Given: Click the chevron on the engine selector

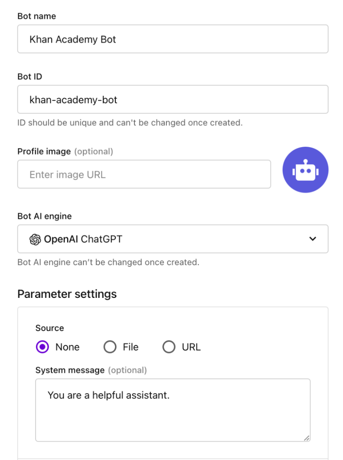Looking at the screenshot, I should [313, 239].
